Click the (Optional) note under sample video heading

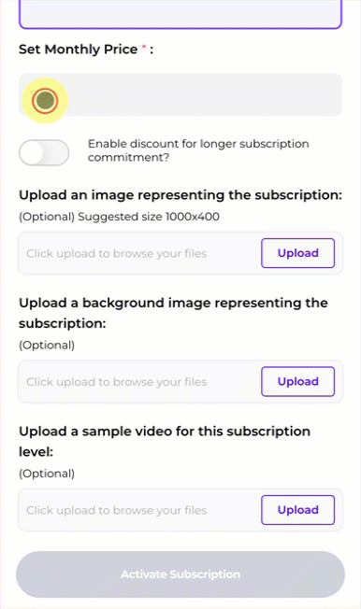47,474
